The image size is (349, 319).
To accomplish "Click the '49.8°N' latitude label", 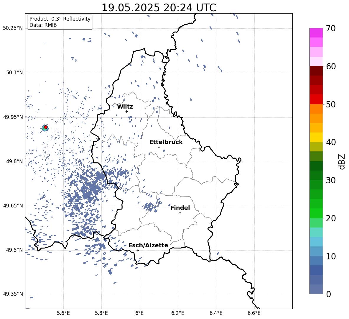I will (x=14, y=161).
